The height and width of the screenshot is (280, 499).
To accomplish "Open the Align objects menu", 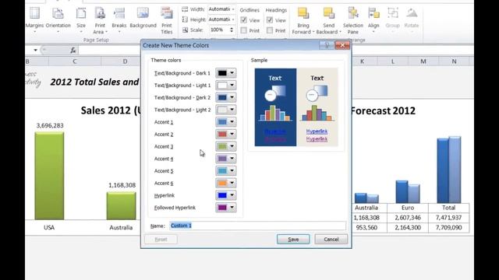I will point(373,19).
